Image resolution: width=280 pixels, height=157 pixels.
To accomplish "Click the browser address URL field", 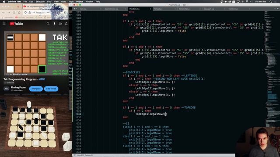I will tap(41, 13).
